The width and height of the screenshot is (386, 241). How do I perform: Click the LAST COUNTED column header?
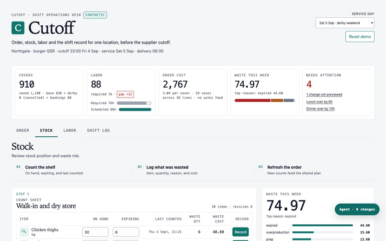tap(168, 219)
